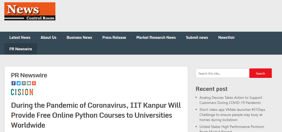
Task: Click the Cision logo
Action: pyautogui.click(x=22, y=92)
